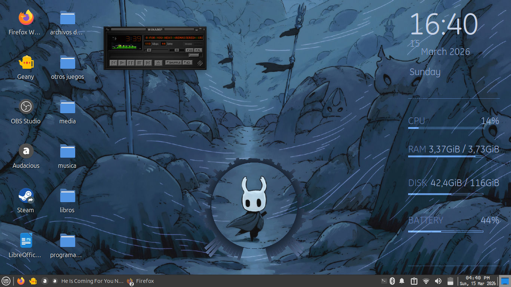Click the Winamp lightning bolt logo
The height and width of the screenshot is (287, 511).
coord(200,63)
